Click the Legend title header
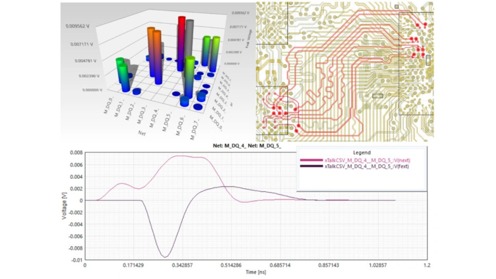This screenshot has height=279, width=496. pyautogui.click(x=362, y=153)
